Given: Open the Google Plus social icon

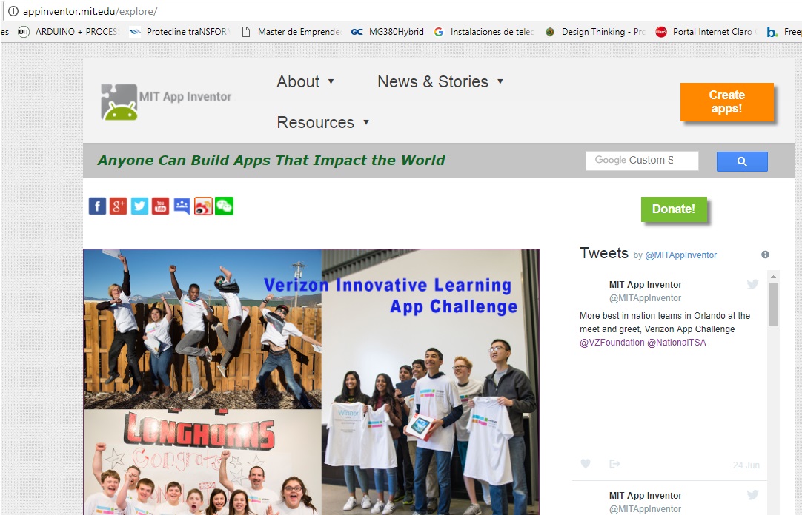Looking at the screenshot, I should click(x=118, y=206).
